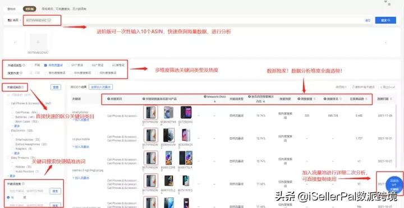
Task: Click 加入流量池 under small phones keyword
Action: [81, 119]
